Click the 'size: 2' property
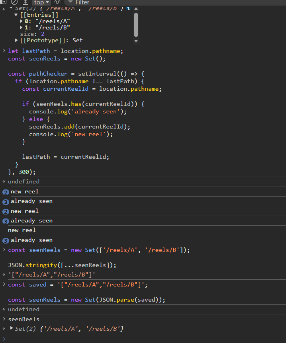 (x=32, y=34)
